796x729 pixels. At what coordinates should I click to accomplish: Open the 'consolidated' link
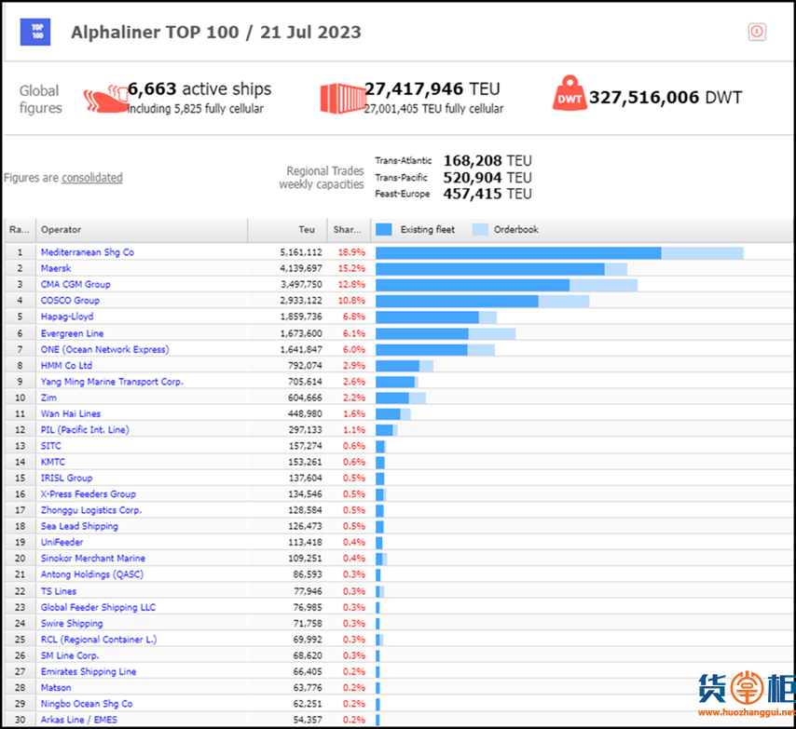click(92, 178)
